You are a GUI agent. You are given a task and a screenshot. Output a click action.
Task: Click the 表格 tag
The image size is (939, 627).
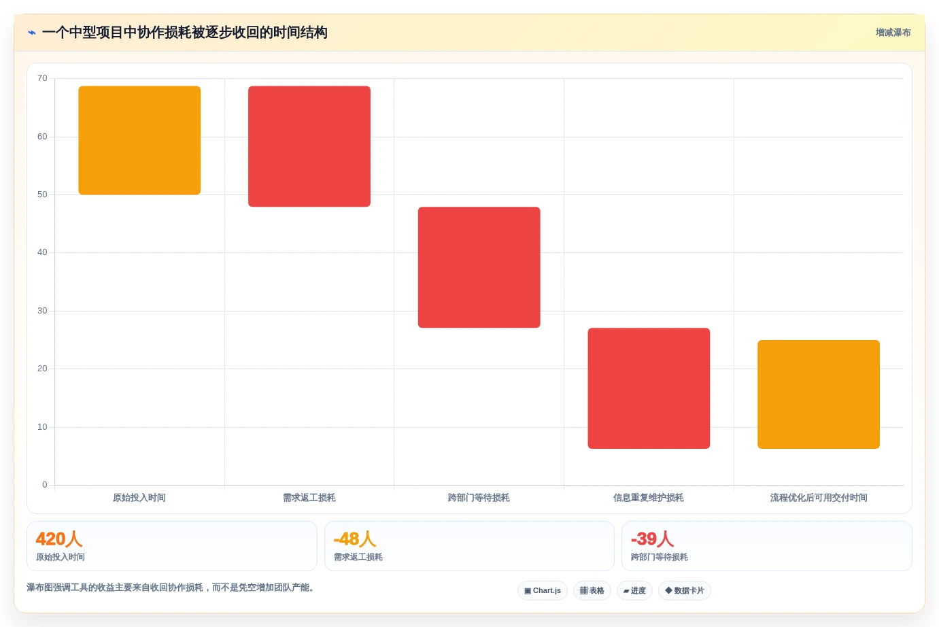(592, 590)
